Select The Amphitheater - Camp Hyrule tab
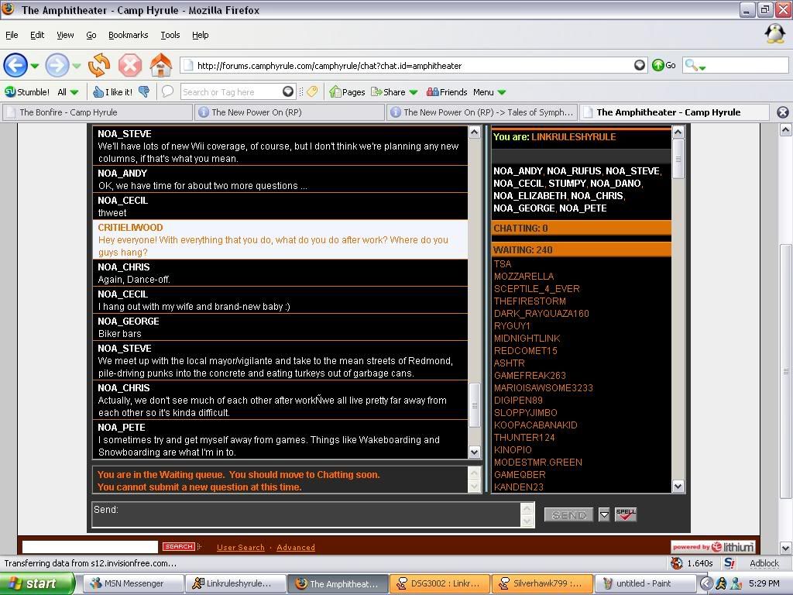The width and height of the screenshot is (793, 595). pos(675,112)
